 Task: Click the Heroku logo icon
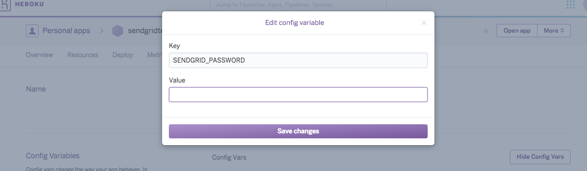tap(5, 5)
